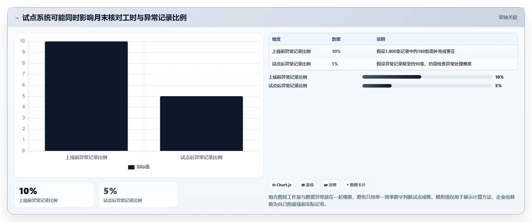Click the 进度 tag chip

[330, 185]
